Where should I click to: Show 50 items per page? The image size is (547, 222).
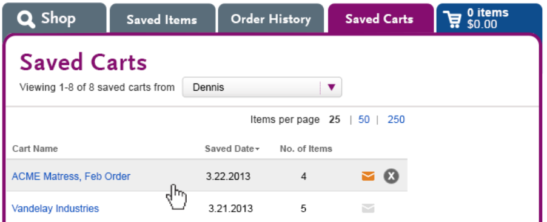coord(364,120)
